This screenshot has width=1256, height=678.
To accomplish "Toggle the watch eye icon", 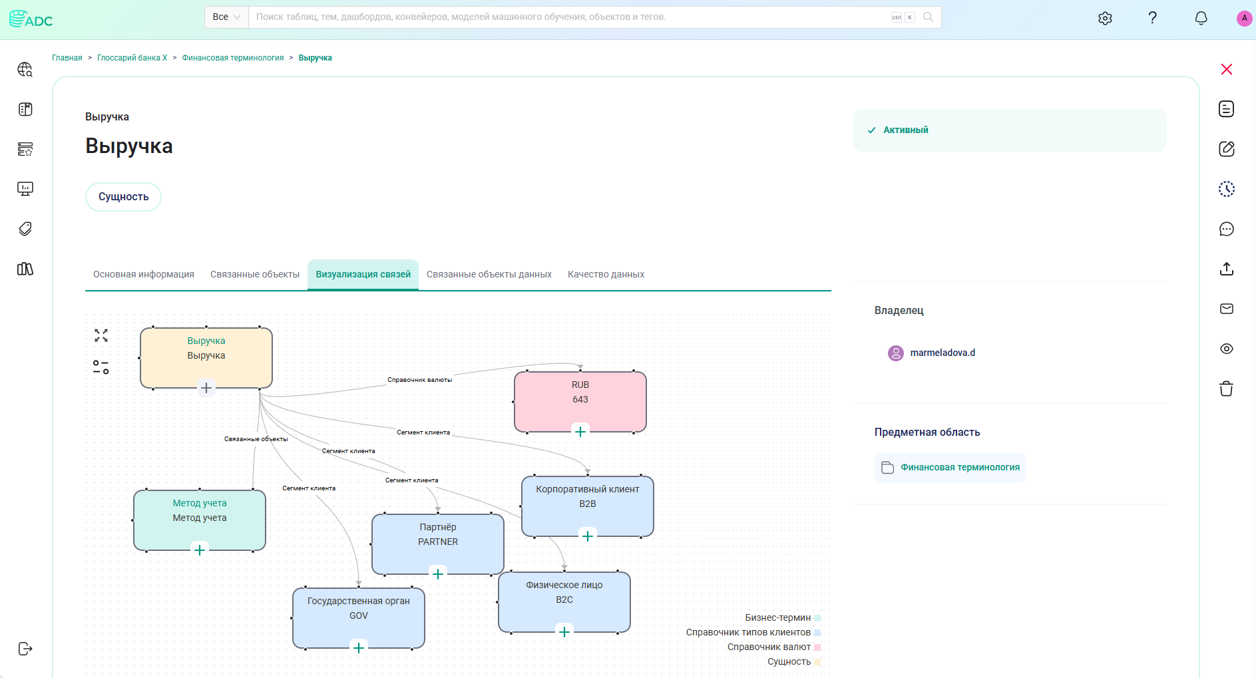I will point(1227,349).
